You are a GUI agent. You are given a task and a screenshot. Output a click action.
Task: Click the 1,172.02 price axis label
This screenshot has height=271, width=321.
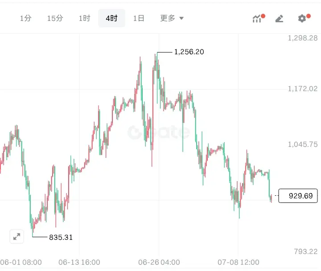click(303, 89)
